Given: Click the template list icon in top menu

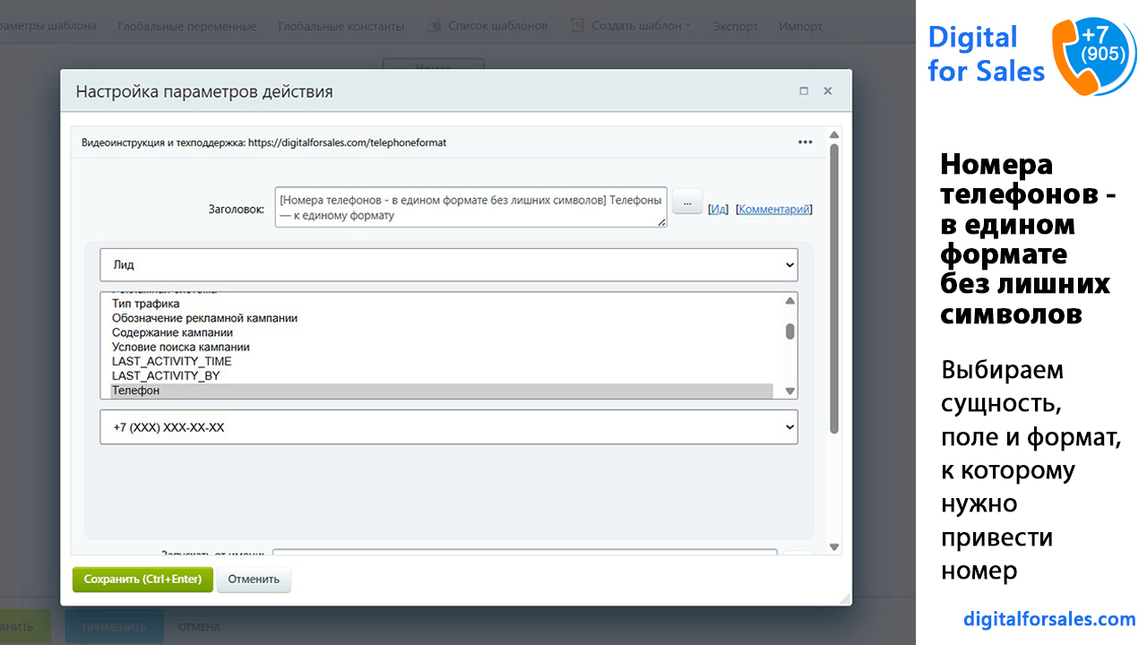Looking at the screenshot, I should 434,25.
